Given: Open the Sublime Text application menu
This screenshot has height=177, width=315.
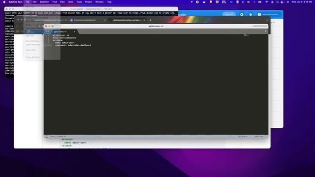Looking at the screenshot, I should coord(15,2).
